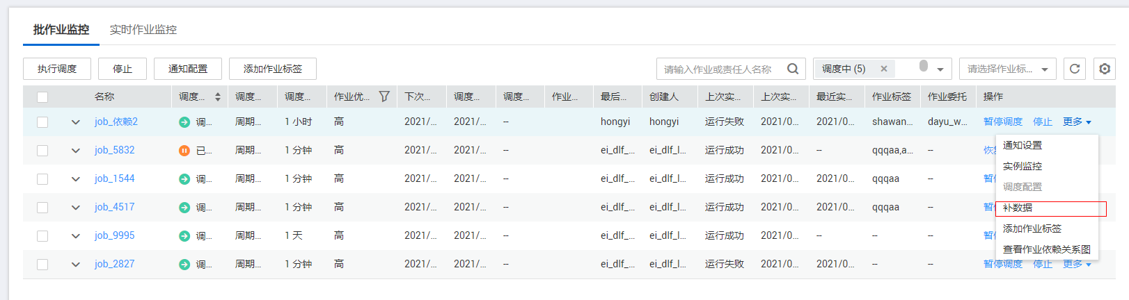This screenshot has width=1129, height=300.
Task: Open table column settings gear
Action: [x=1105, y=69]
